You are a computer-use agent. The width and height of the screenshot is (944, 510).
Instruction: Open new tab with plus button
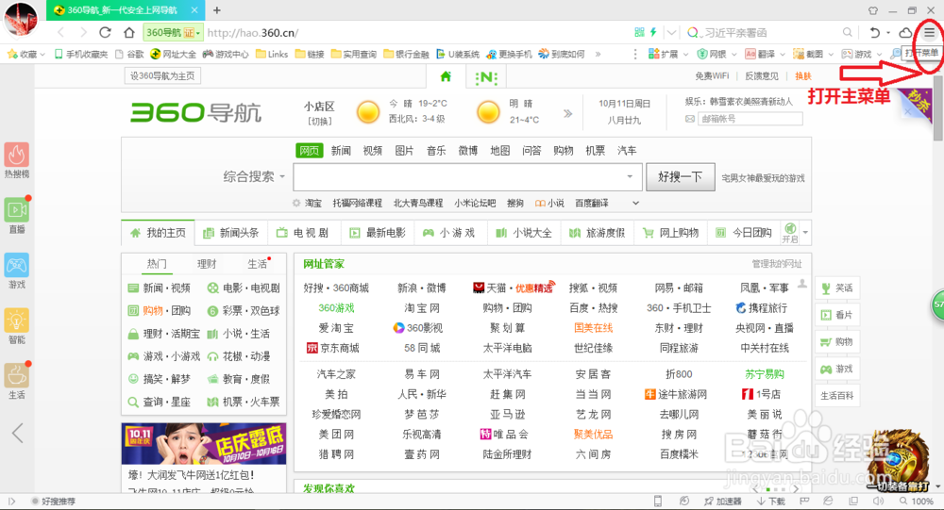[x=217, y=10]
